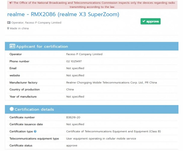The height and width of the screenshot is (151, 183).
Task: Click the operator ID card icon under title
Action: click(x=9, y=23)
